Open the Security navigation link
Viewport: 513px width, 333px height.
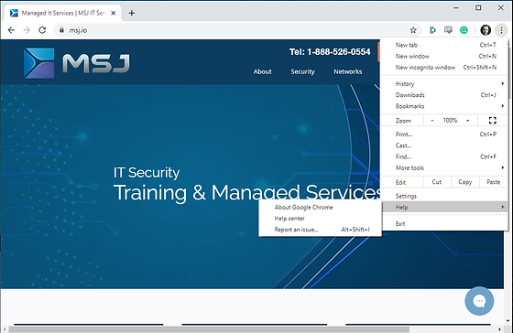click(302, 71)
